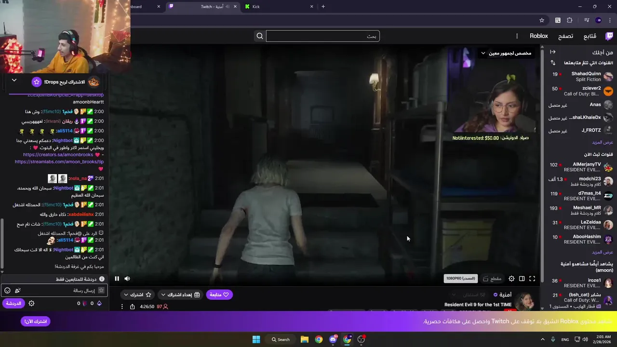
Task: Open the Roblox nav item
Action: coord(539,36)
